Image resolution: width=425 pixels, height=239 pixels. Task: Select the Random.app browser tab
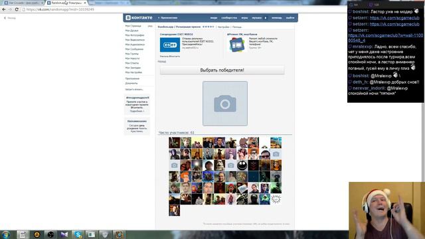pyautogui.click(x=66, y=3)
